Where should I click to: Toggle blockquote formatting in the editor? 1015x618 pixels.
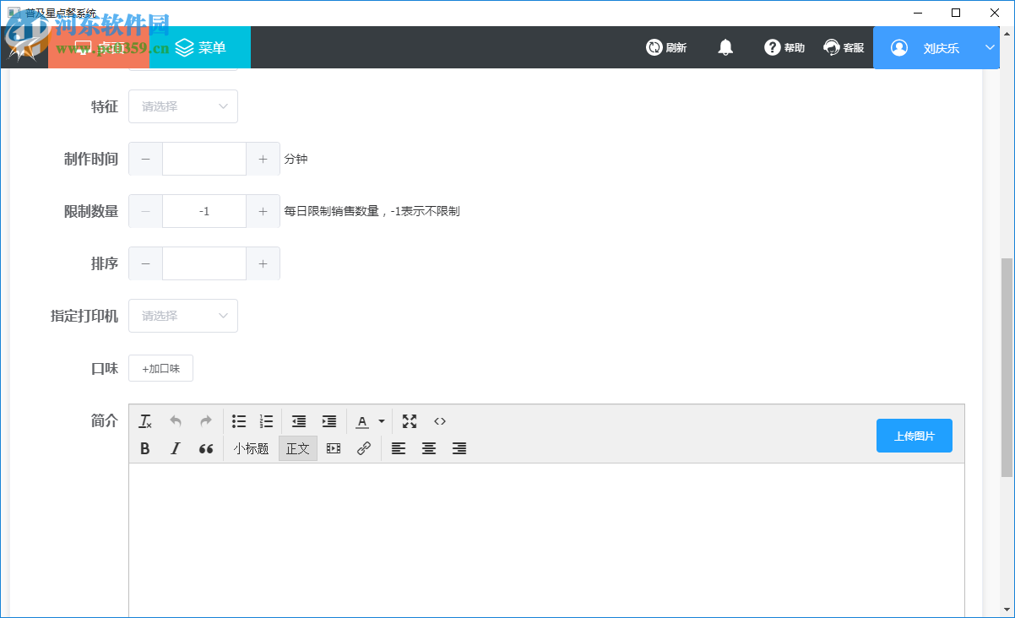pyautogui.click(x=205, y=448)
